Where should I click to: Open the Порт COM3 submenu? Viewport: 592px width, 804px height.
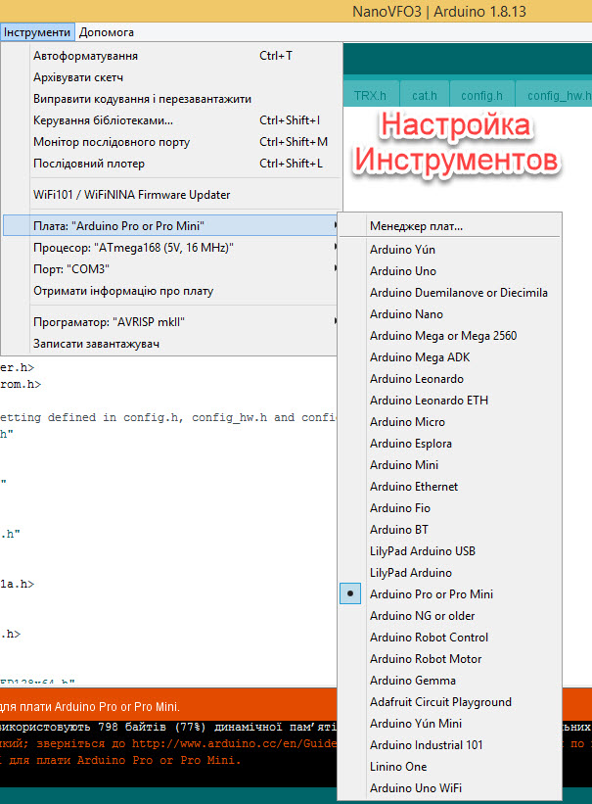click(336, 269)
